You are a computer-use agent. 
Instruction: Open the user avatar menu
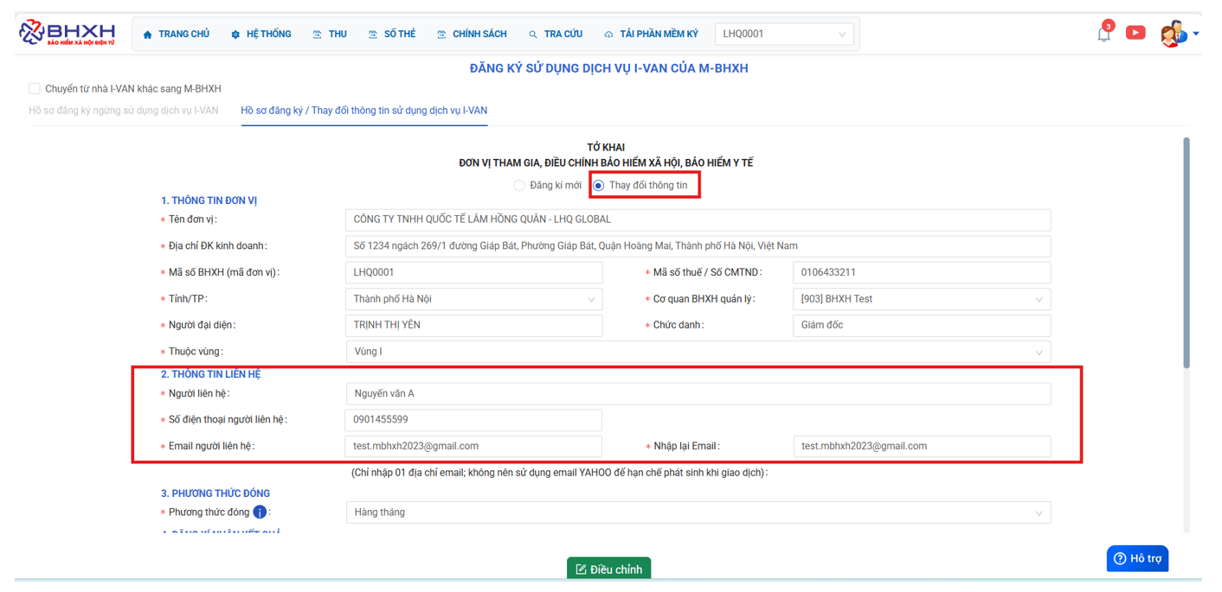click(1173, 34)
